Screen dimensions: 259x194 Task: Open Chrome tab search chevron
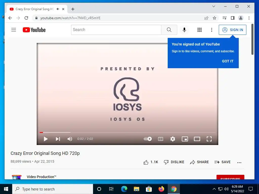point(213,6)
